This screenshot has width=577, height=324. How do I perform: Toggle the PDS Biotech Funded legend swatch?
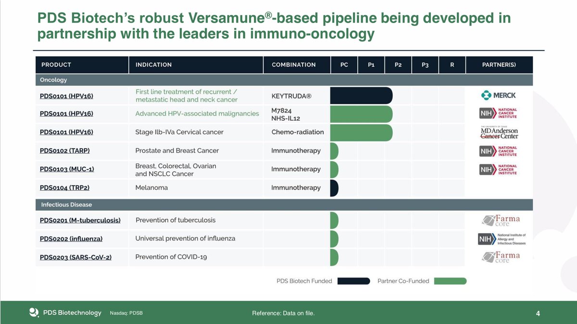[354, 280]
